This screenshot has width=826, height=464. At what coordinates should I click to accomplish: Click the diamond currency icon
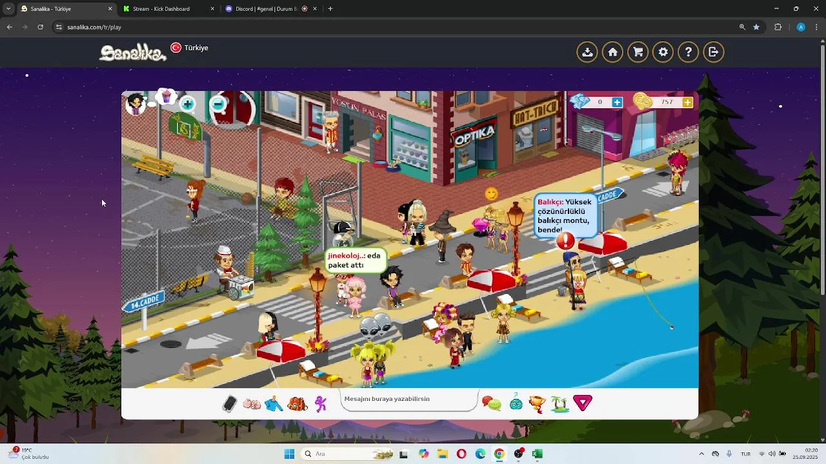coord(579,101)
